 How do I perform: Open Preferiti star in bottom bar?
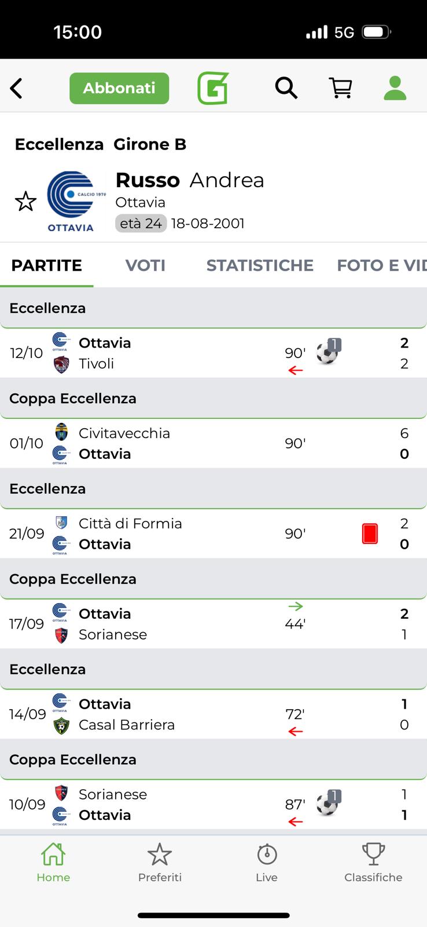tap(160, 862)
